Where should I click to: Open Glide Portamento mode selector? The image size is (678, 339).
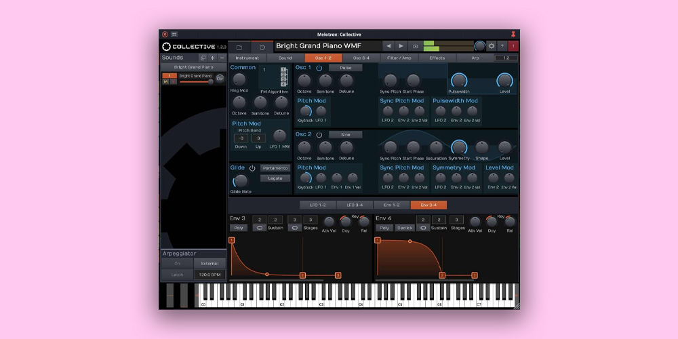point(275,168)
